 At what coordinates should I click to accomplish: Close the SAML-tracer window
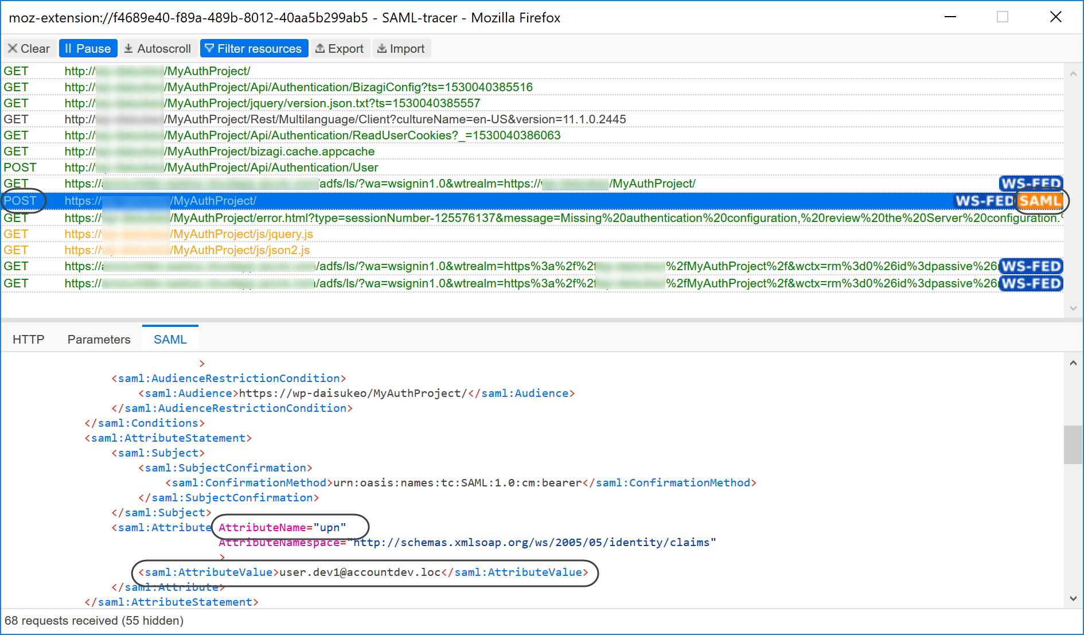click(x=1056, y=17)
